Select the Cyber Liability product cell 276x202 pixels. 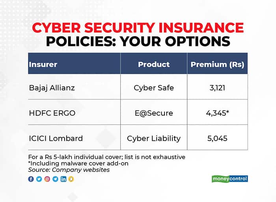pyautogui.click(x=154, y=138)
